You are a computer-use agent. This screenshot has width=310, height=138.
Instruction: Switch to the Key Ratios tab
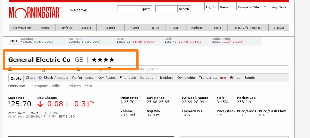click(107, 78)
